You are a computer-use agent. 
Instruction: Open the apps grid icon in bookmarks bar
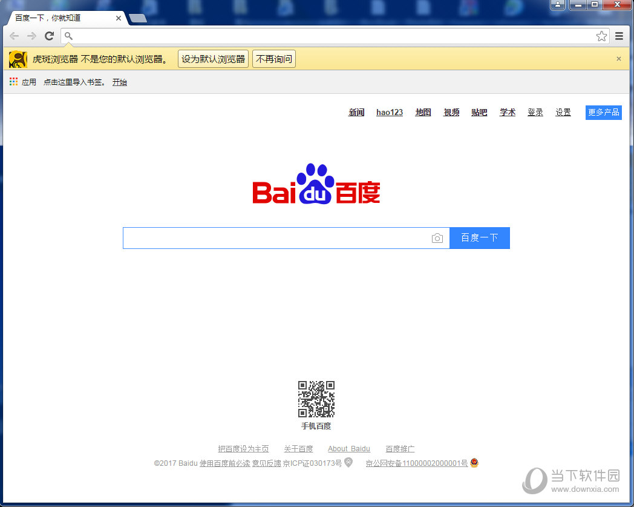pyautogui.click(x=14, y=82)
